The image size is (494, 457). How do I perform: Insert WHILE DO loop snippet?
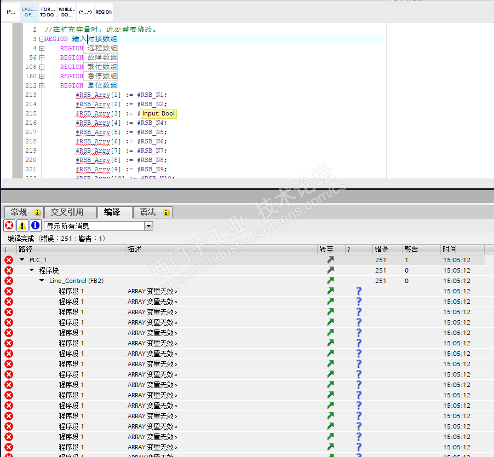[x=67, y=12]
